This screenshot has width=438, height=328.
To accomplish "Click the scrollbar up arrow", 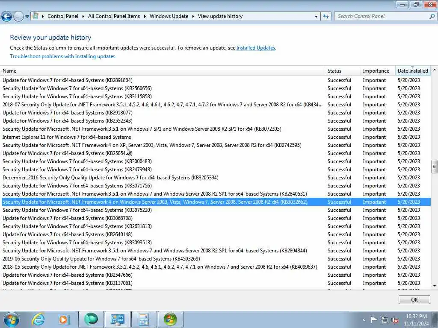I will click(435, 70).
